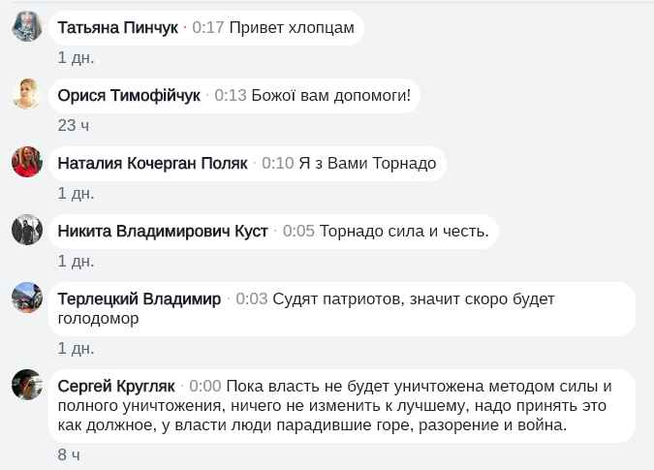
Task: Click Сергей Кругляк name link
Action: (x=116, y=387)
